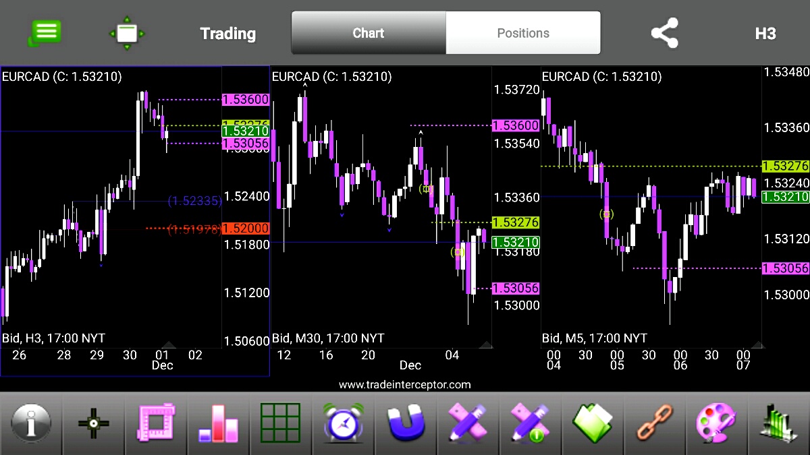This screenshot has height=455, width=810.
Task: Open the color palette settings icon
Action: tap(717, 423)
